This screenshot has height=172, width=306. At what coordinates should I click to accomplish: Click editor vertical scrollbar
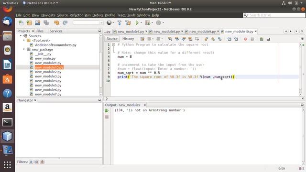[x=301, y=69]
